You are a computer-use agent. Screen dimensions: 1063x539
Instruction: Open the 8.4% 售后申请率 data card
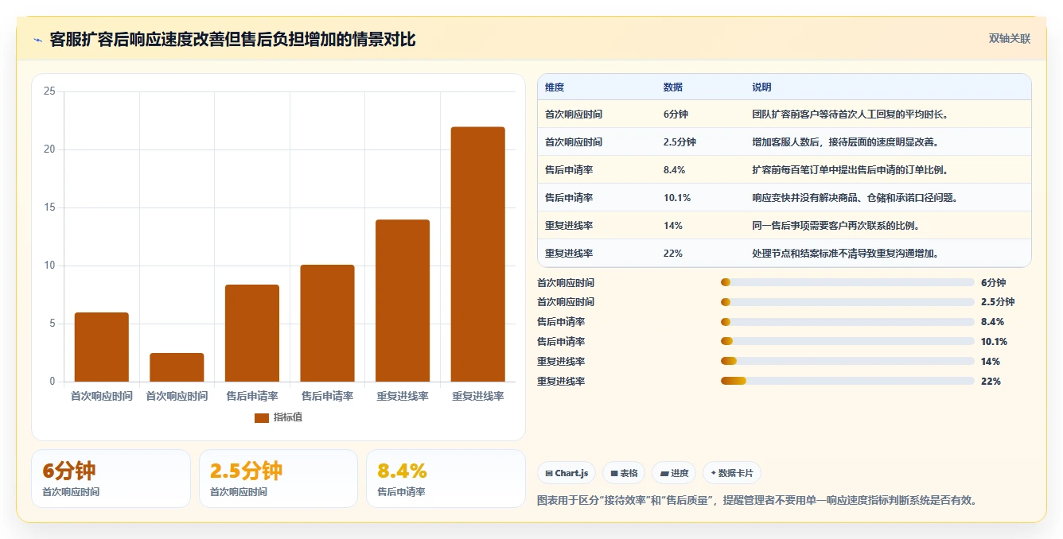tap(446, 479)
